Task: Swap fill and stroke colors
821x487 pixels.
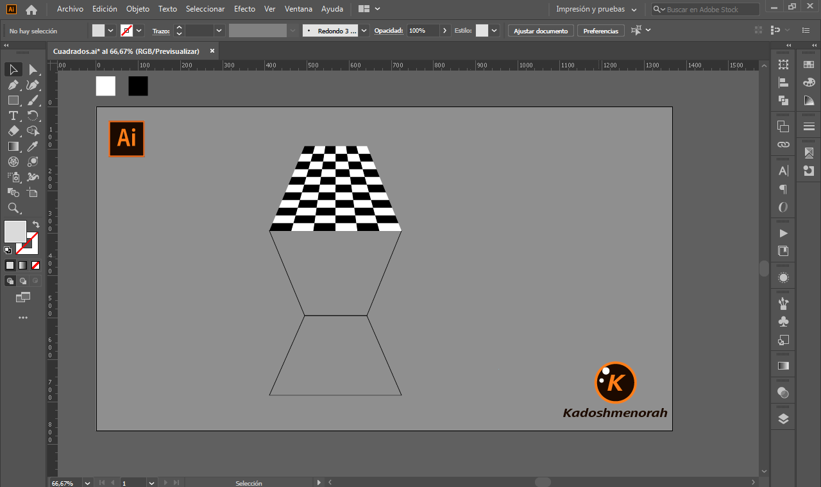Action: pyautogui.click(x=36, y=225)
